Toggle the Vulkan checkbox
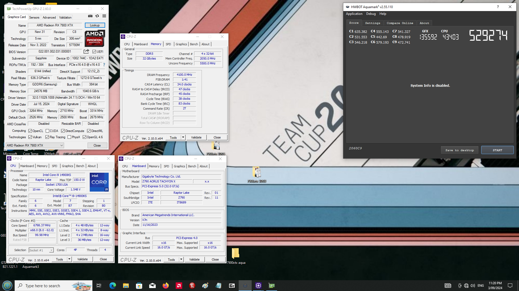Viewport: 519px width, 291px height. click(30, 137)
